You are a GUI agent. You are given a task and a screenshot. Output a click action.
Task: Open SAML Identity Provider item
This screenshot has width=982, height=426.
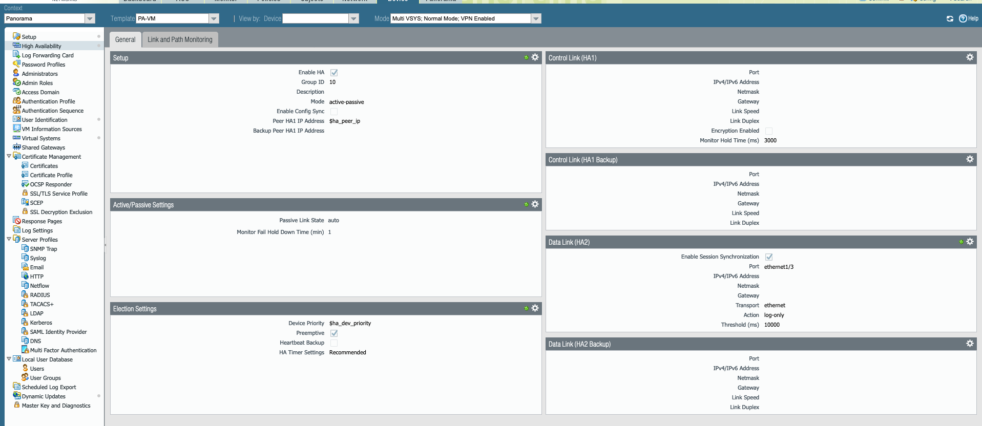58,332
